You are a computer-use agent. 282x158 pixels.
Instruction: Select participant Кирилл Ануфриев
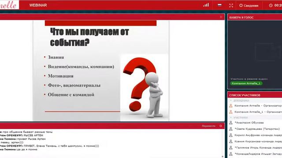[x=255, y=135]
